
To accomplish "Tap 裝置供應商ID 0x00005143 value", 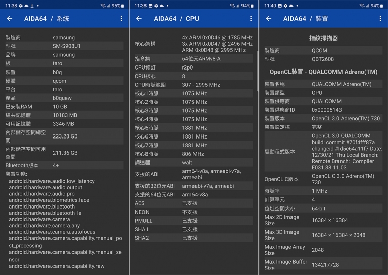I will tap(327, 110).
